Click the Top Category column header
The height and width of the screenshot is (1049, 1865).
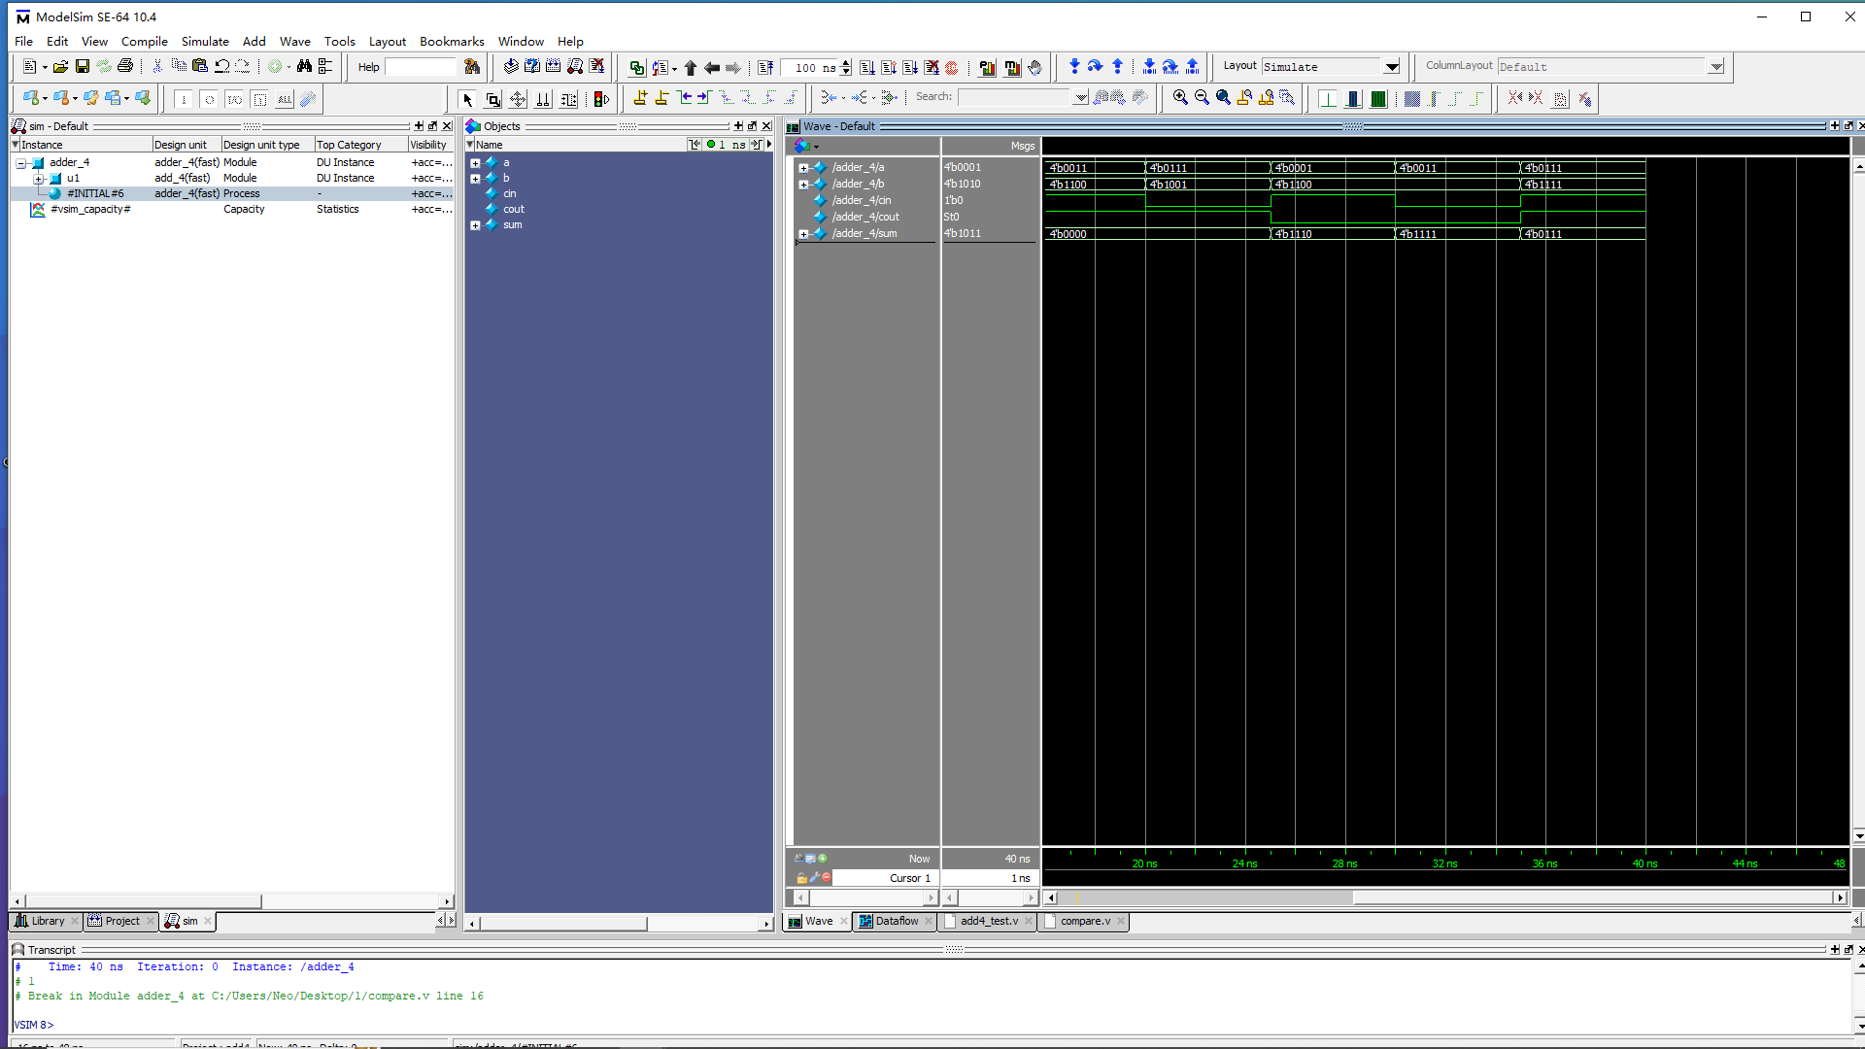click(x=360, y=145)
